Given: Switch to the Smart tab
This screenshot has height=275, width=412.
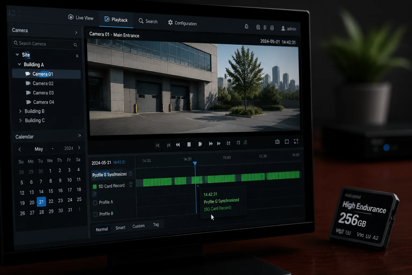Looking at the screenshot, I should [120, 228].
